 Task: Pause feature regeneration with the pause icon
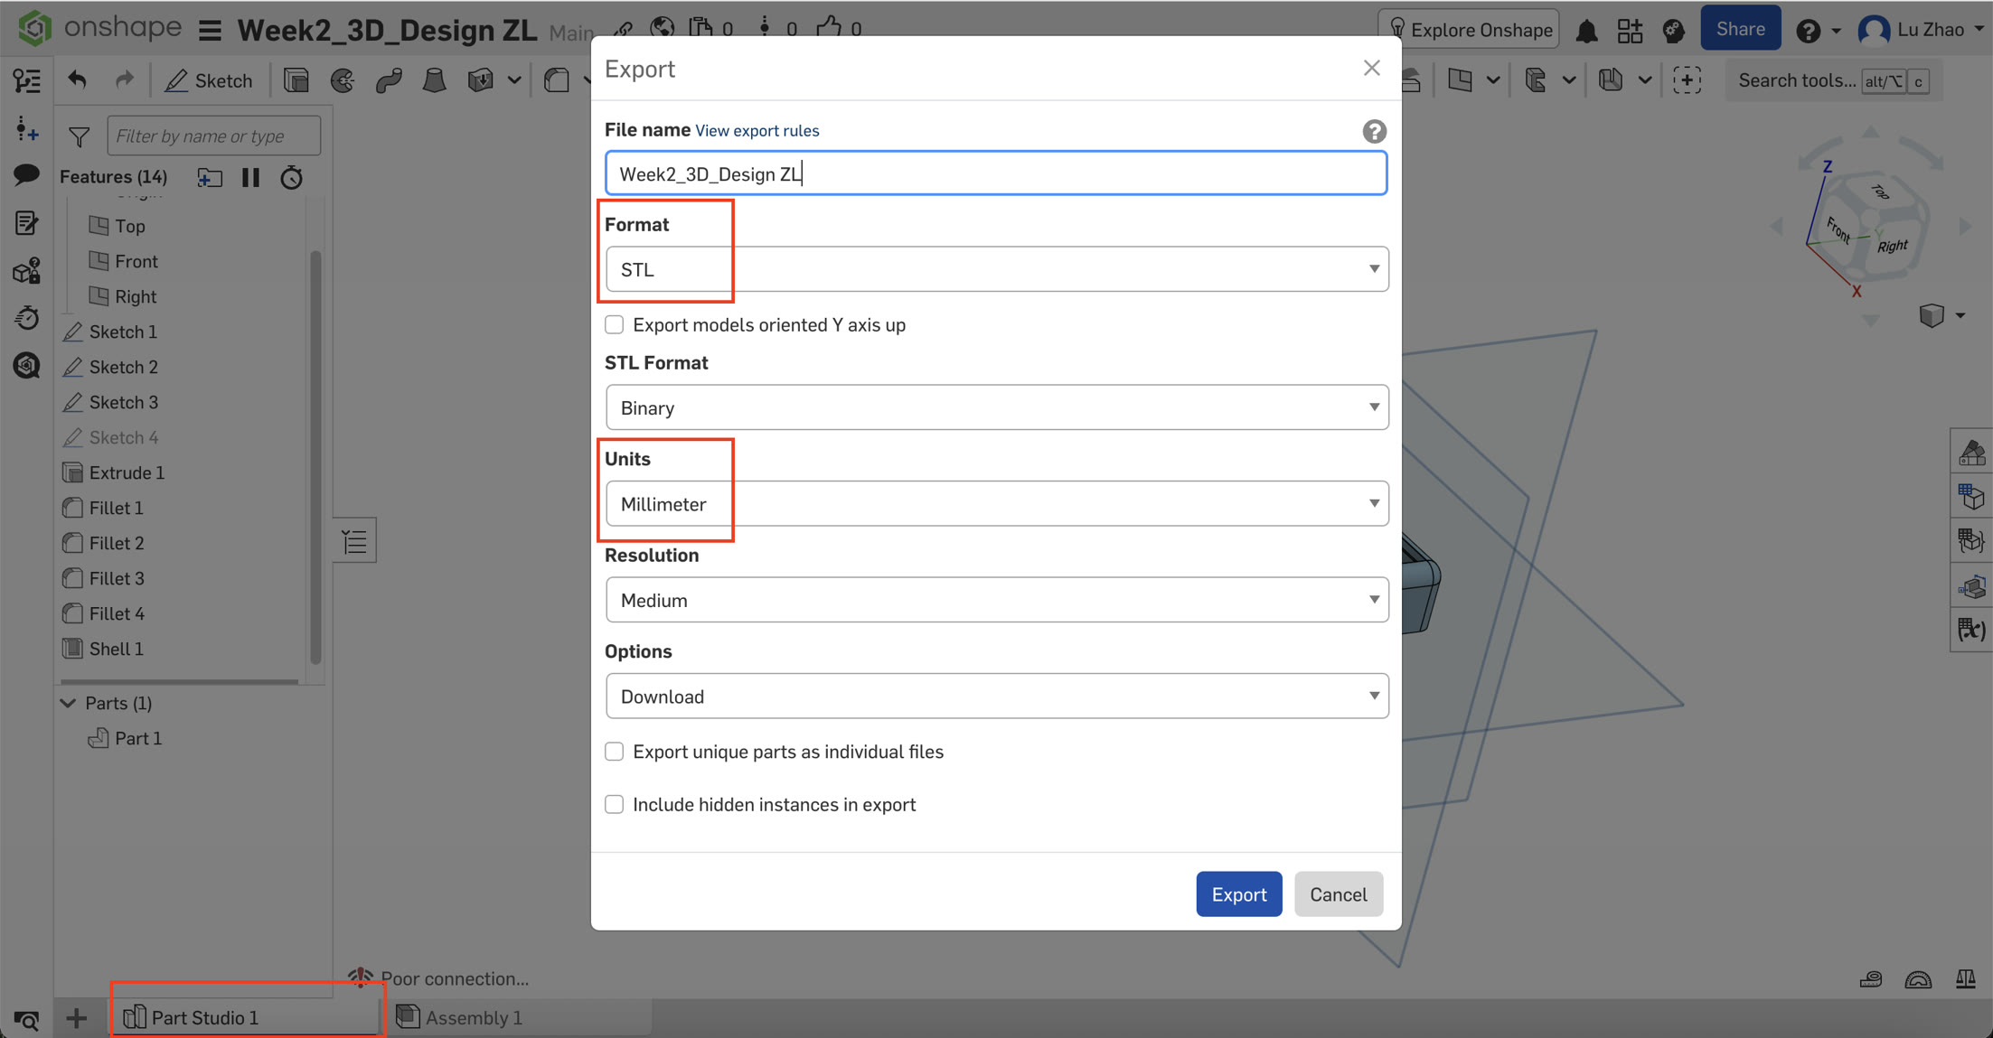(x=250, y=177)
